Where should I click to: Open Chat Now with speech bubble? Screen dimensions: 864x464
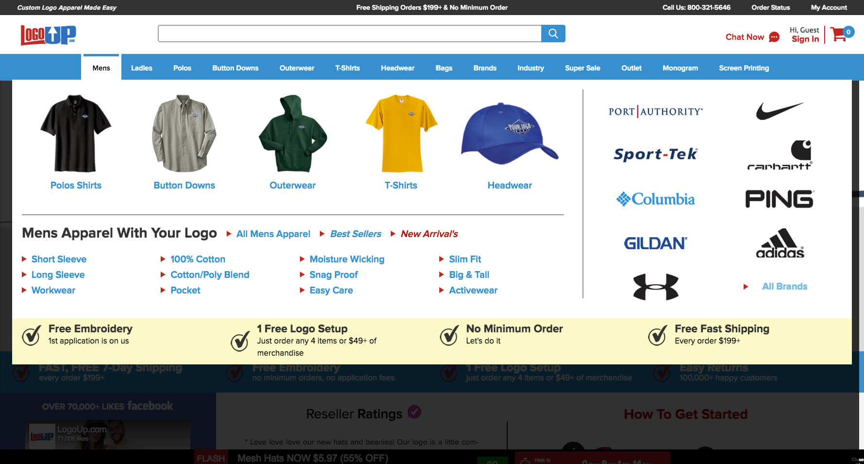pos(752,37)
